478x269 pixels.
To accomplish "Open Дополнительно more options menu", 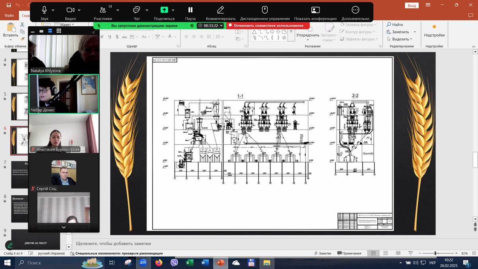I will [355, 13].
